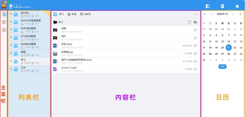Open more options for 葫芦儿电脑端使用帮助.docx
Image resolution: width=245 pixels, height=117 pixels.
point(195,61)
